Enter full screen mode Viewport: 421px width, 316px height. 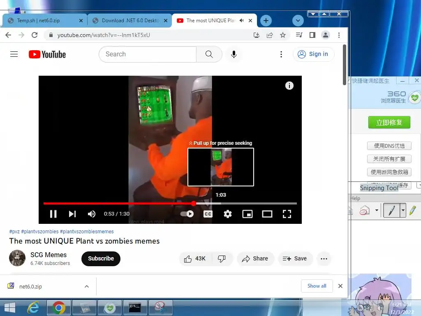coord(287,214)
